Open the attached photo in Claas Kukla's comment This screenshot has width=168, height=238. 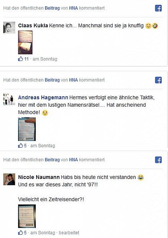point(25,42)
